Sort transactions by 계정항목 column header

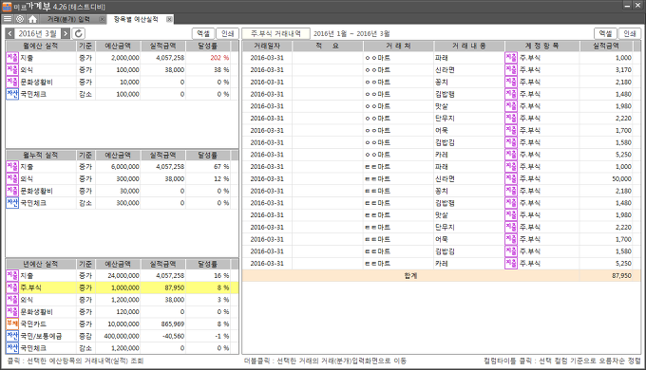[x=542, y=46]
